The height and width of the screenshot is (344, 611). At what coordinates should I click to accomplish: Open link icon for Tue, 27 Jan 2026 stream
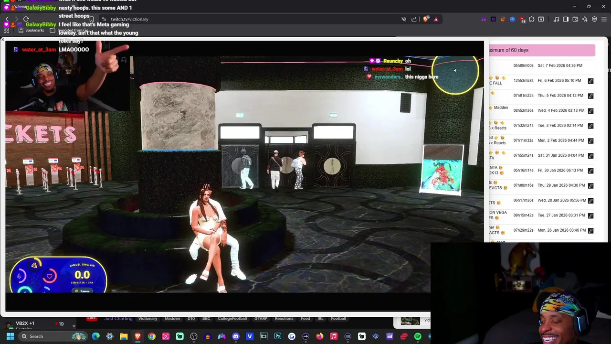(x=590, y=215)
